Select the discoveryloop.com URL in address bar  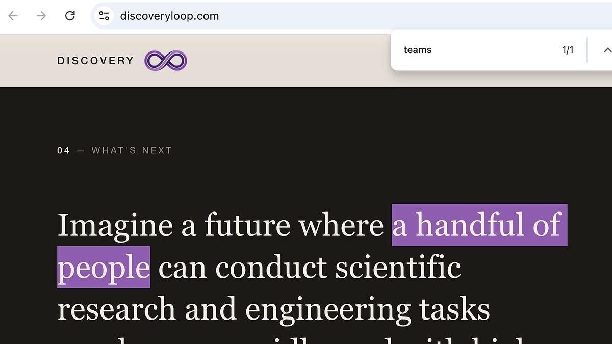[x=169, y=16]
